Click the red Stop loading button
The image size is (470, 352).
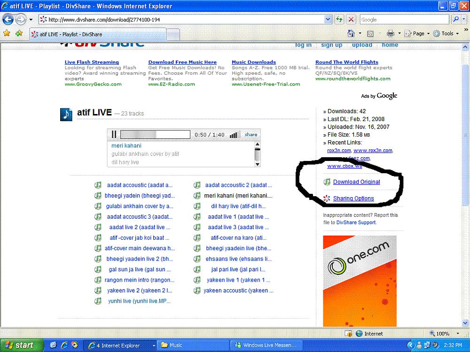point(351,20)
